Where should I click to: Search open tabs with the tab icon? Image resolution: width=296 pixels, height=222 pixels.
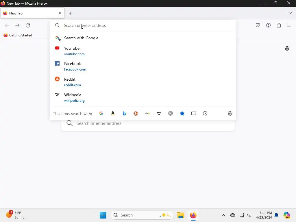point(193,113)
